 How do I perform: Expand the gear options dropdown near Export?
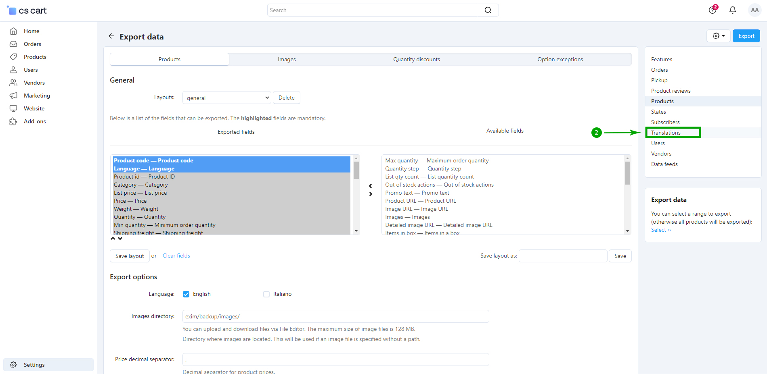(718, 36)
